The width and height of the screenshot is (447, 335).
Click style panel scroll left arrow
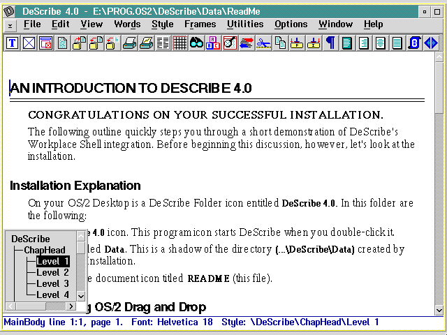[x=11, y=306]
